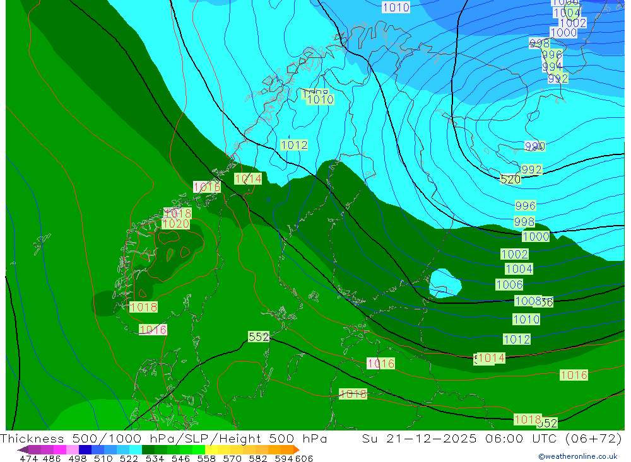Image resolution: width=631 pixels, height=462 pixels.
Task: Click the 1018 label beside the cut-off 552
Action: [528, 420]
